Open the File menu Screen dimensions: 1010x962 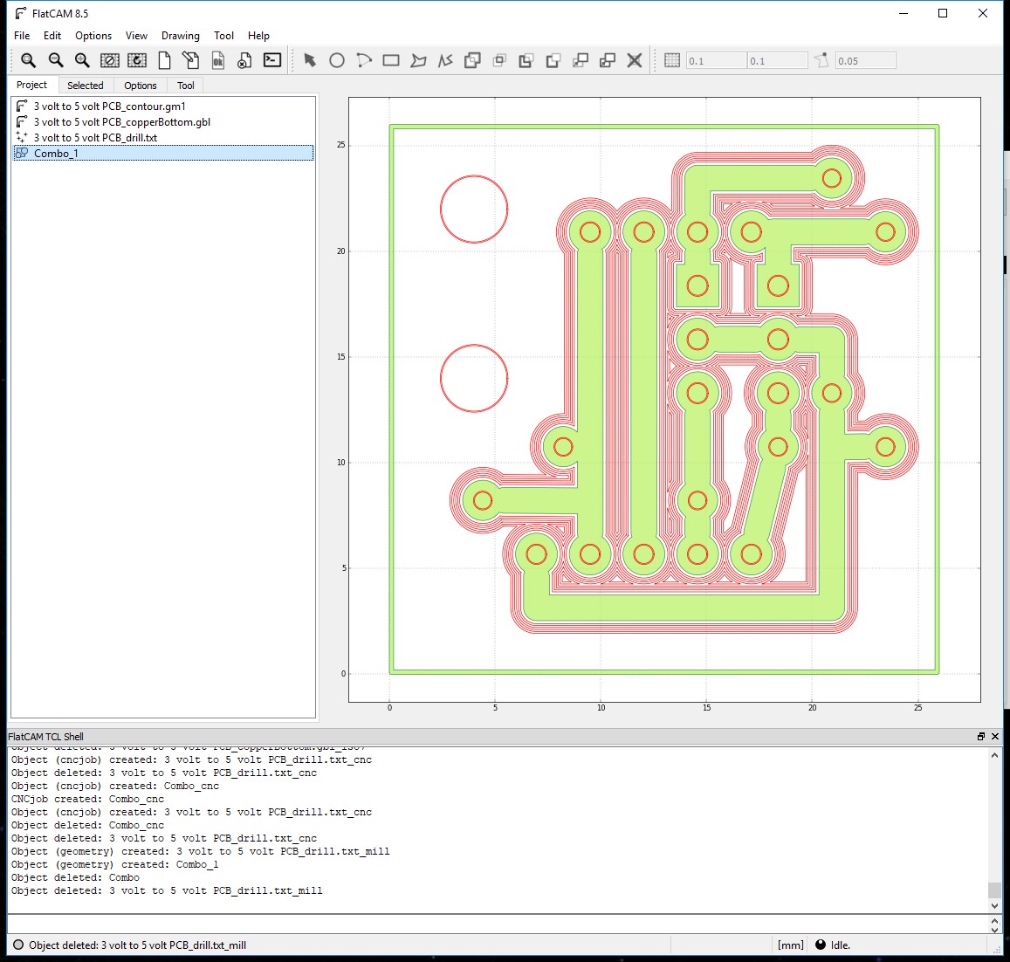click(22, 36)
